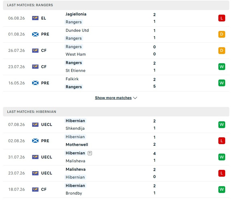Expand list with Show more matches link
232x200 pixels.
pos(113,98)
